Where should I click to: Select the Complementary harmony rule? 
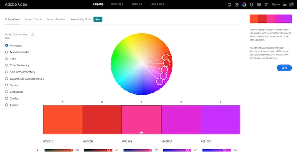pyautogui.click(x=7, y=65)
